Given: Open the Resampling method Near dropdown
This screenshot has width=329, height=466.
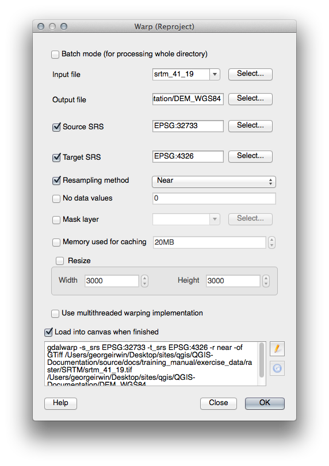Looking at the screenshot, I should click(x=214, y=182).
